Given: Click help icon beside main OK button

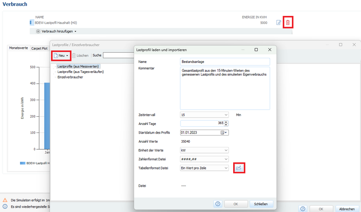Looking at the screenshot, I should coord(303,208).
